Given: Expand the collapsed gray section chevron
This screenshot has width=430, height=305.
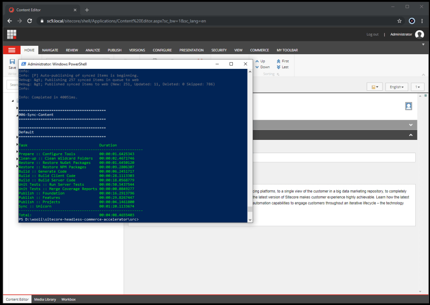Looking at the screenshot, I should coord(411,125).
